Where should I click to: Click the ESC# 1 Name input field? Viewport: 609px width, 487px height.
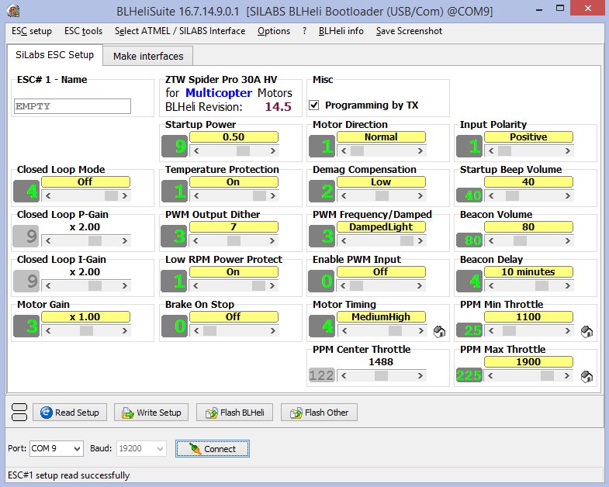72,106
